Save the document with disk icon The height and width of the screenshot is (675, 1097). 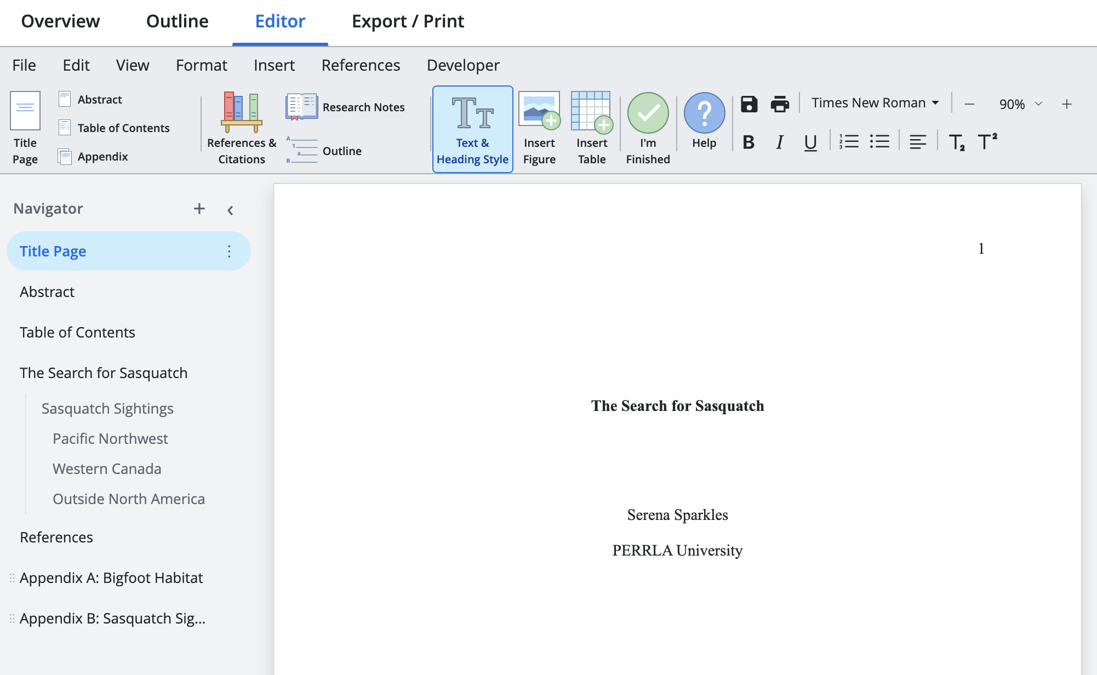pyautogui.click(x=749, y=104)
